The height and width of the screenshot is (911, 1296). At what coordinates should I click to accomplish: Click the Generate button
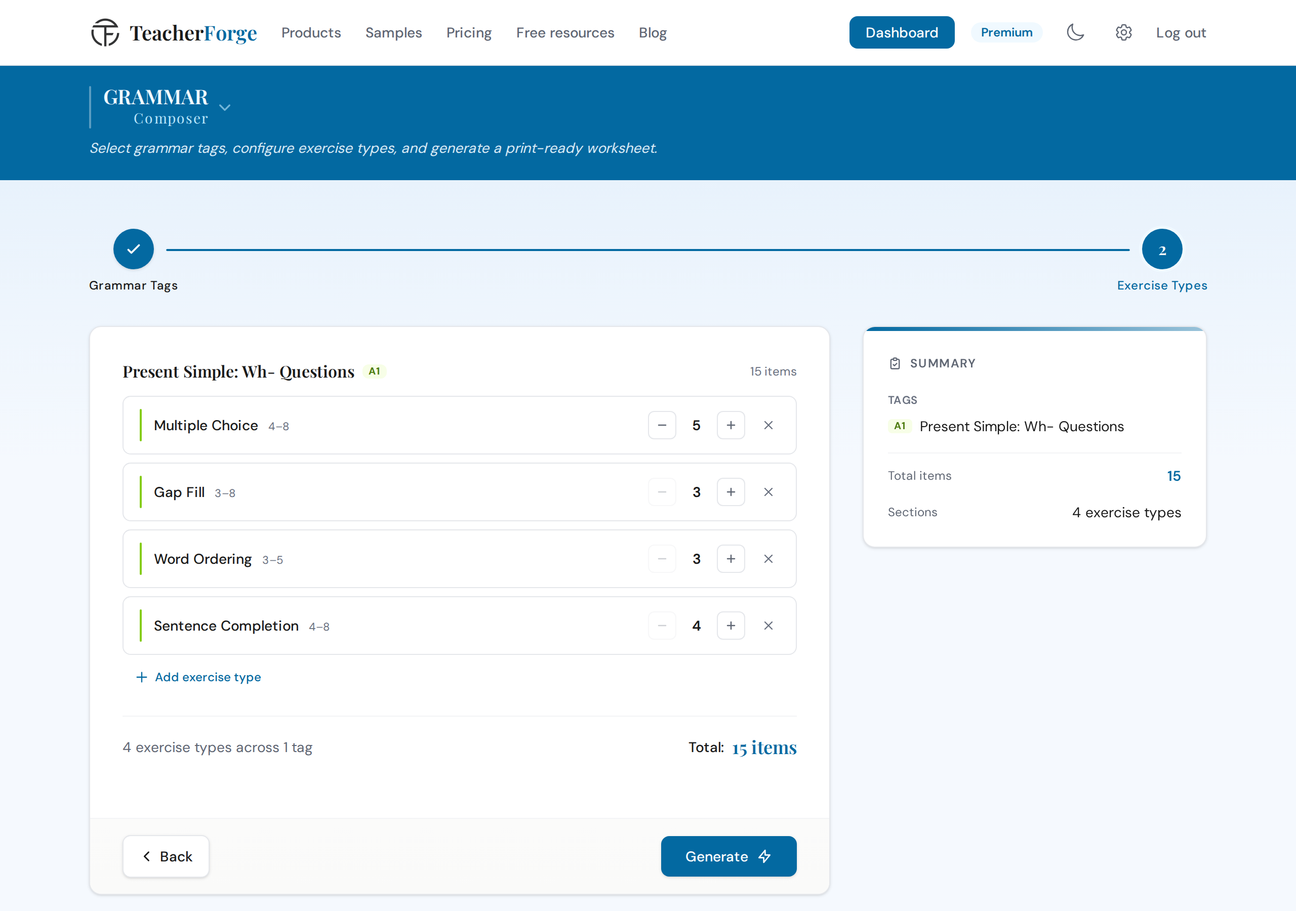tap(728, 856)
